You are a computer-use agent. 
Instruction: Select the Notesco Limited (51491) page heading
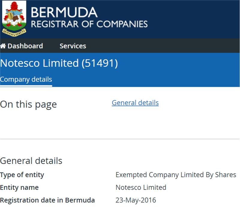tap(59, 63)
